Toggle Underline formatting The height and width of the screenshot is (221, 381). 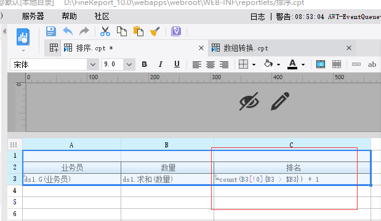[177, 64]
